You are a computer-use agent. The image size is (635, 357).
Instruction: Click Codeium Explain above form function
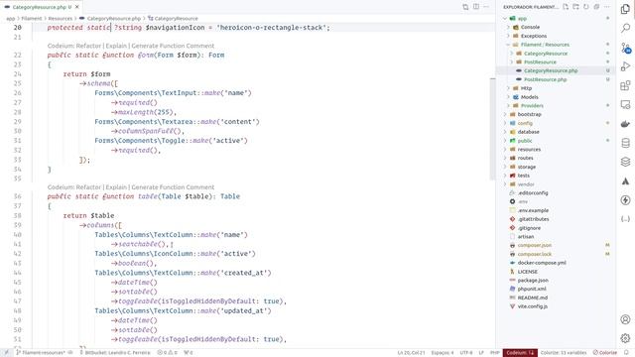[x=116, y=46]
